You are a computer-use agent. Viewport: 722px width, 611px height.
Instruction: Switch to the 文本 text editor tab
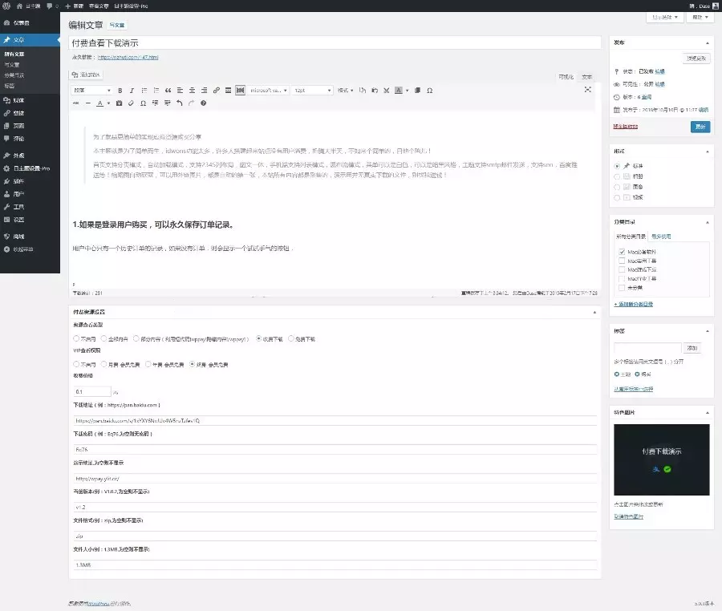tap(587, 76)
